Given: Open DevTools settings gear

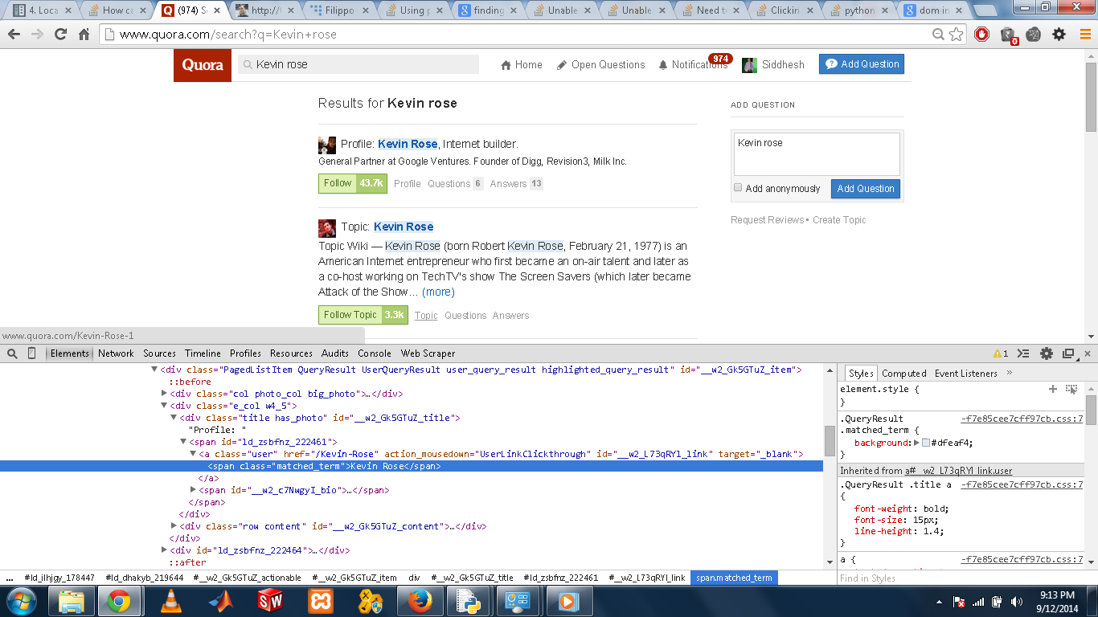Looking at the screenshot, I should coord(1046,353).
